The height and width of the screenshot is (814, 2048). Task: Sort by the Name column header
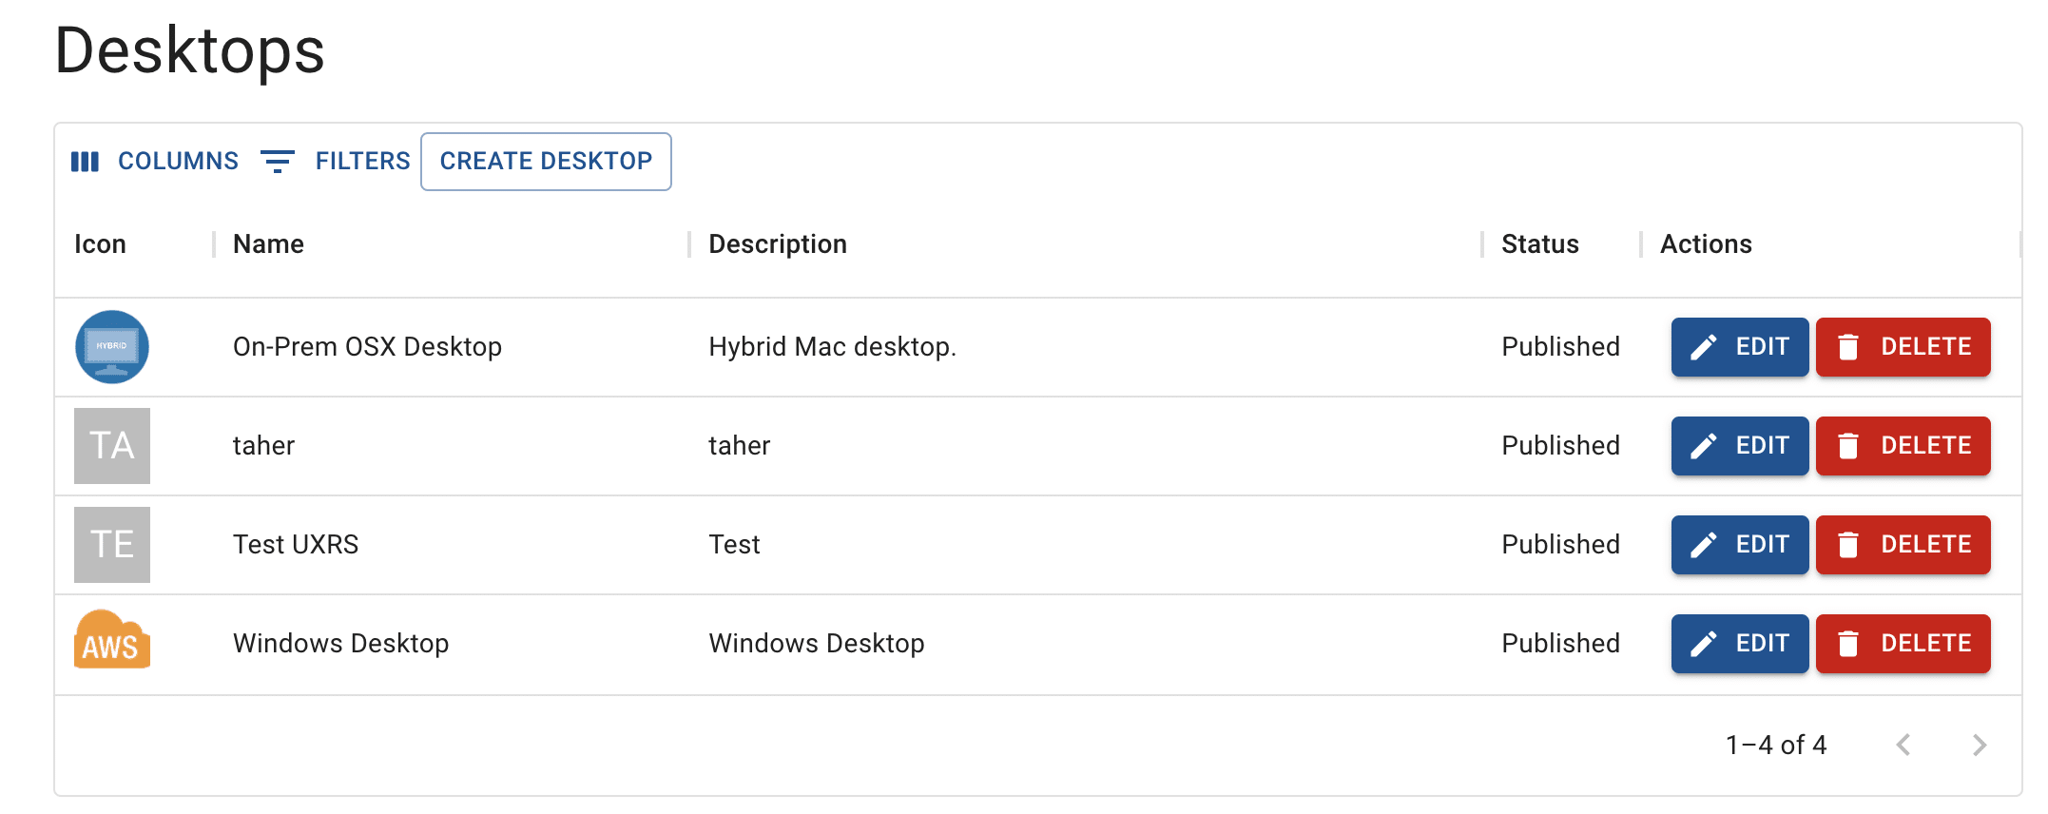pyautogui.click(x=268, y=244)
